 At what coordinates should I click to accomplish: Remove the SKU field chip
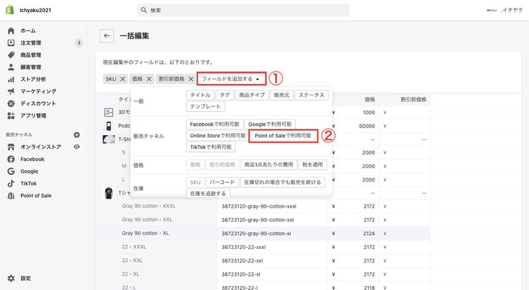(x=123, y=79)
